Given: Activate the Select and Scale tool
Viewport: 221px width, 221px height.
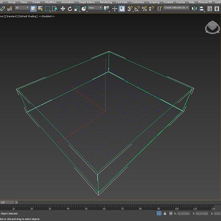Looking at the screenshot, I should [77, 9].
